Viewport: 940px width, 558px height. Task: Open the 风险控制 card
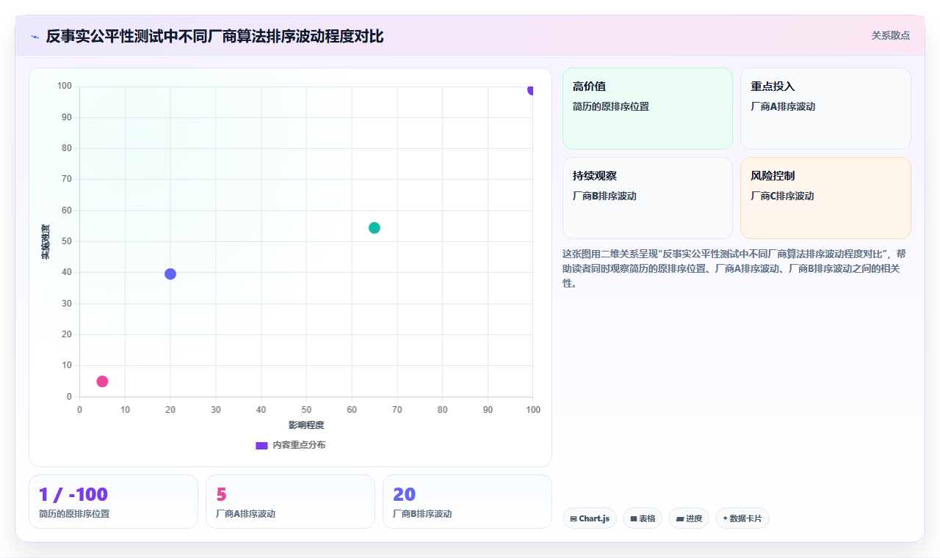(825, 198)
